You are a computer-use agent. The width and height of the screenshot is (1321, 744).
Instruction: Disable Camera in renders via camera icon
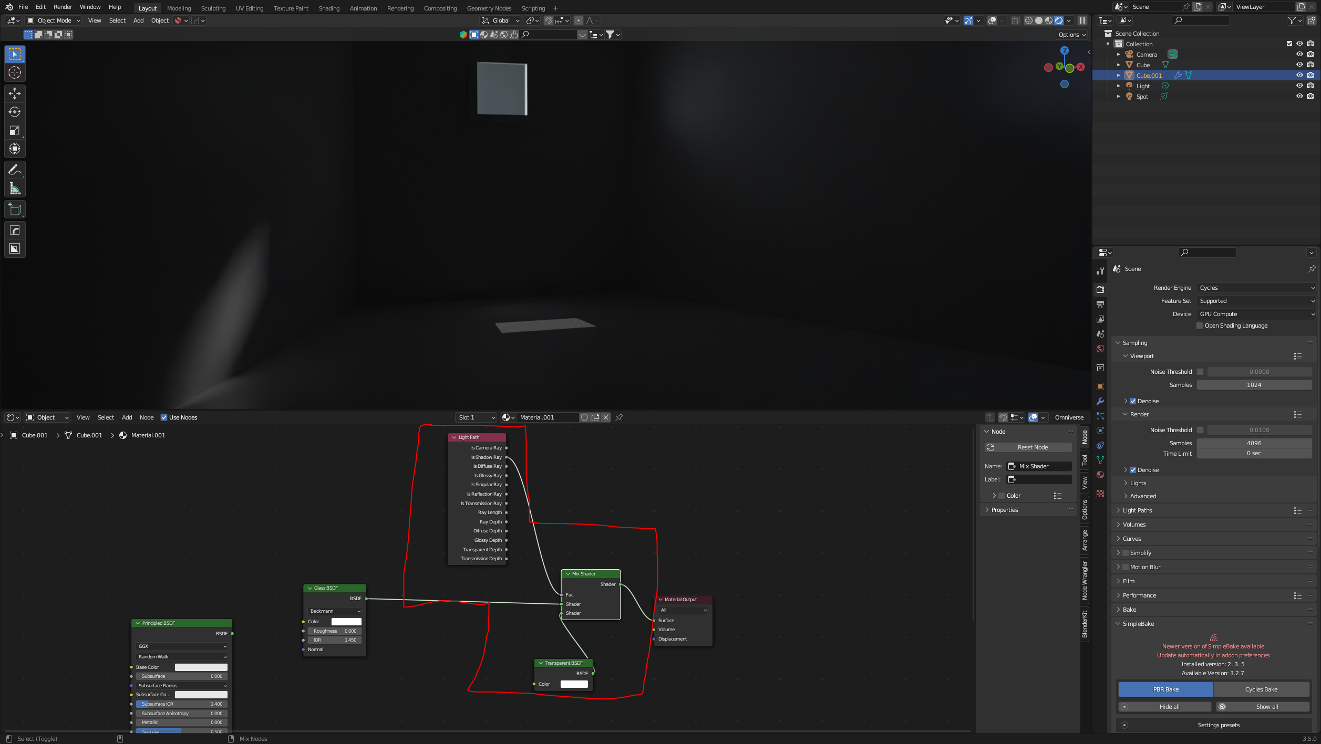point(1310,54)
